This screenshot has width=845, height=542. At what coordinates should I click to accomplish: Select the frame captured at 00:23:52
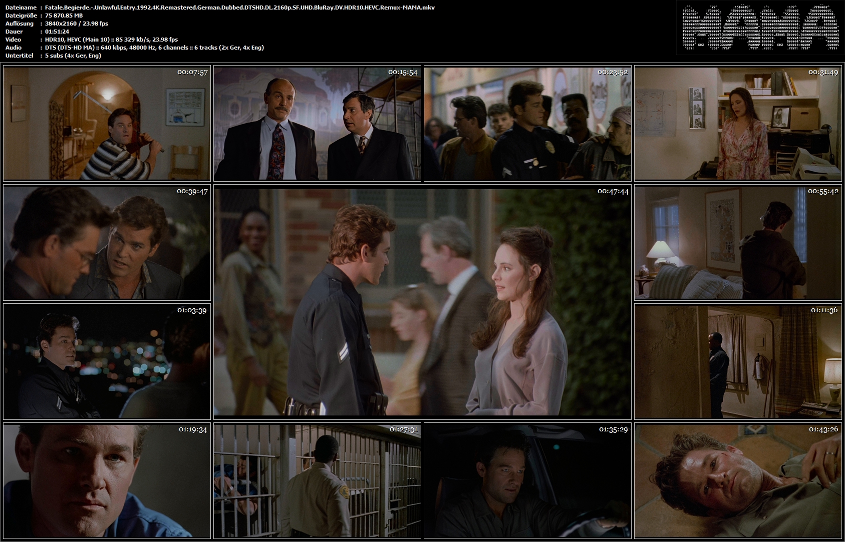[527, 124]
